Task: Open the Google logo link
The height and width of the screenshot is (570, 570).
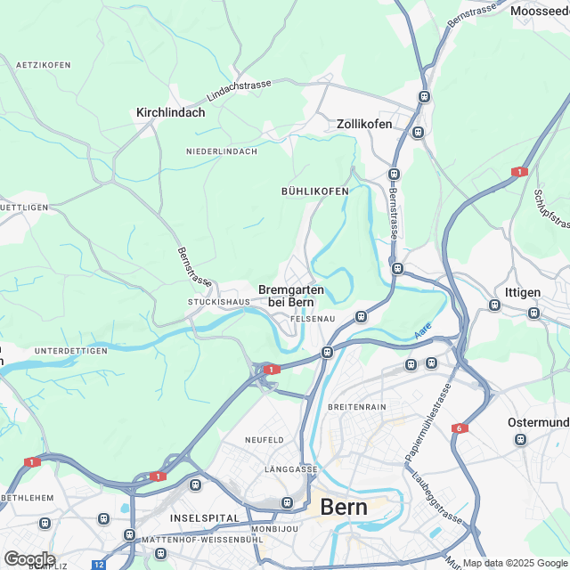Action: click(x=29, y=559)
